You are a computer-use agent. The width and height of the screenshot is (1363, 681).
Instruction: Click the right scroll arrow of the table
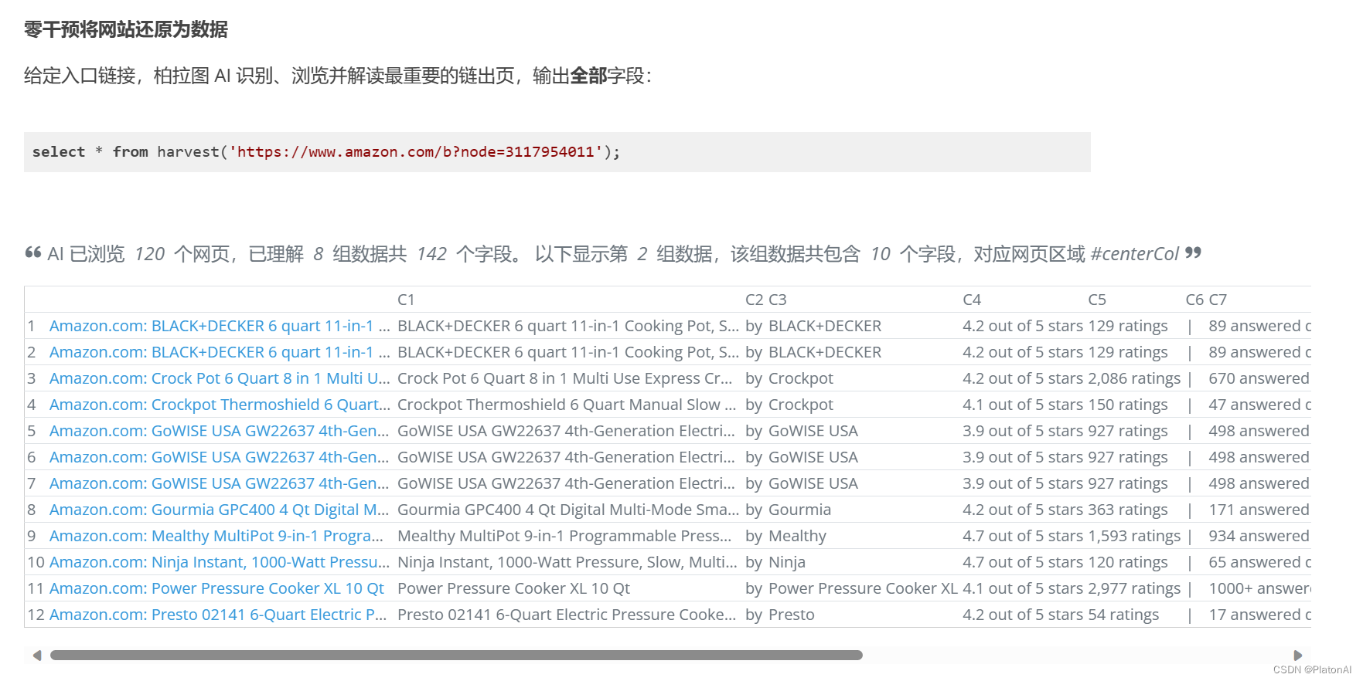[1298, 656]
